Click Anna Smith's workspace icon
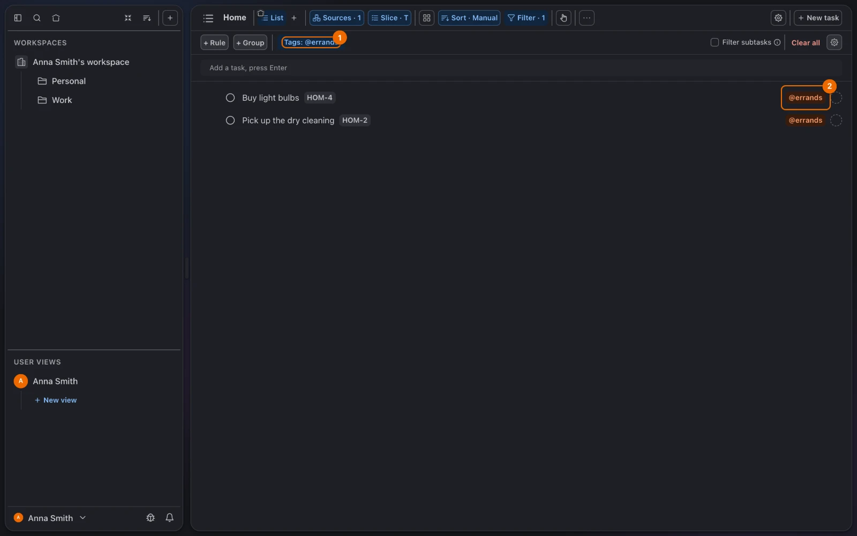Screen dimensions: 857x536 tap(21, 62)
